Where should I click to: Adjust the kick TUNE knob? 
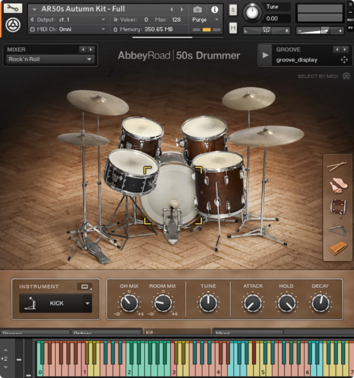click(x=208, y=303)
